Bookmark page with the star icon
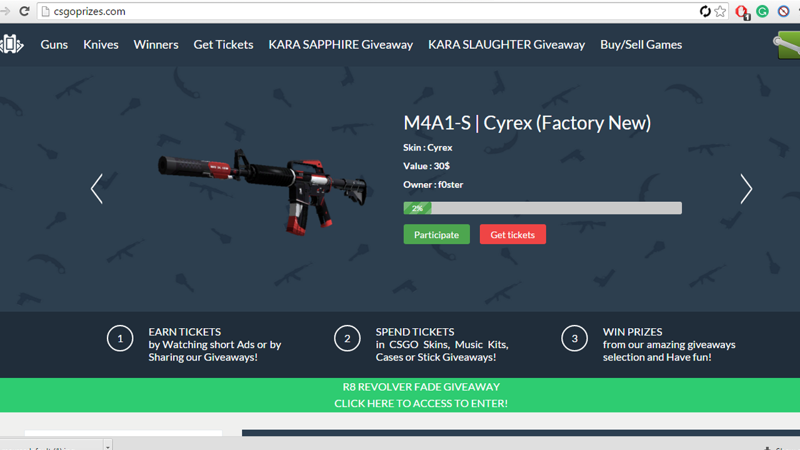Screen dimensions: 800x450 (x=721, y=11)
